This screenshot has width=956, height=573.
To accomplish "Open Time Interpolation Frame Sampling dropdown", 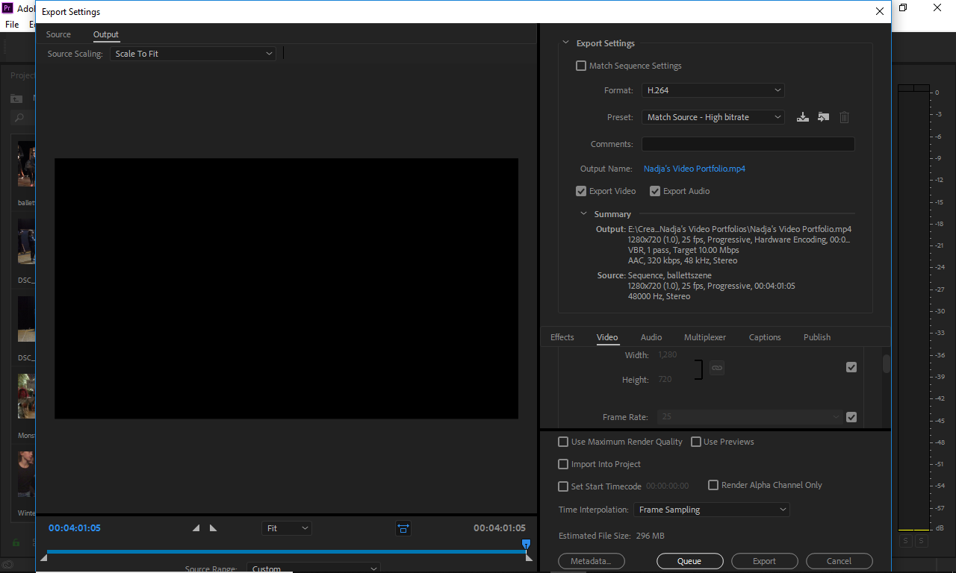I will [712, 510].
